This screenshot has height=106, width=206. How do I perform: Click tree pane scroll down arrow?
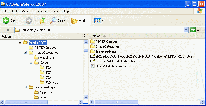[x=86, y=98]
